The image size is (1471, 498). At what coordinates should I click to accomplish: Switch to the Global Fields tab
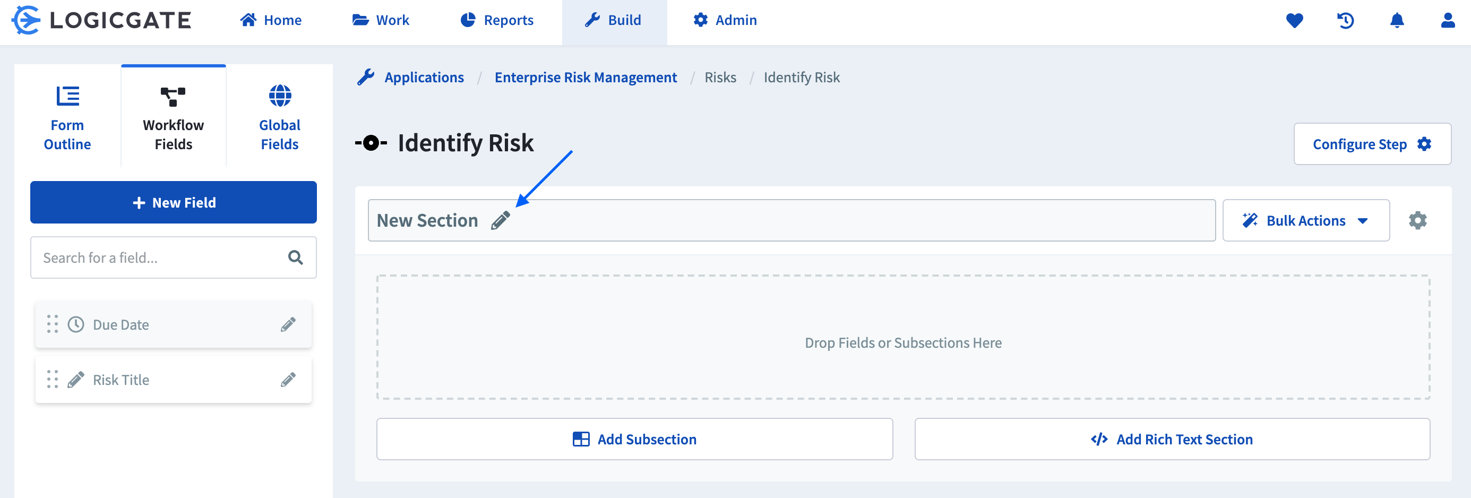coord(279,117)
